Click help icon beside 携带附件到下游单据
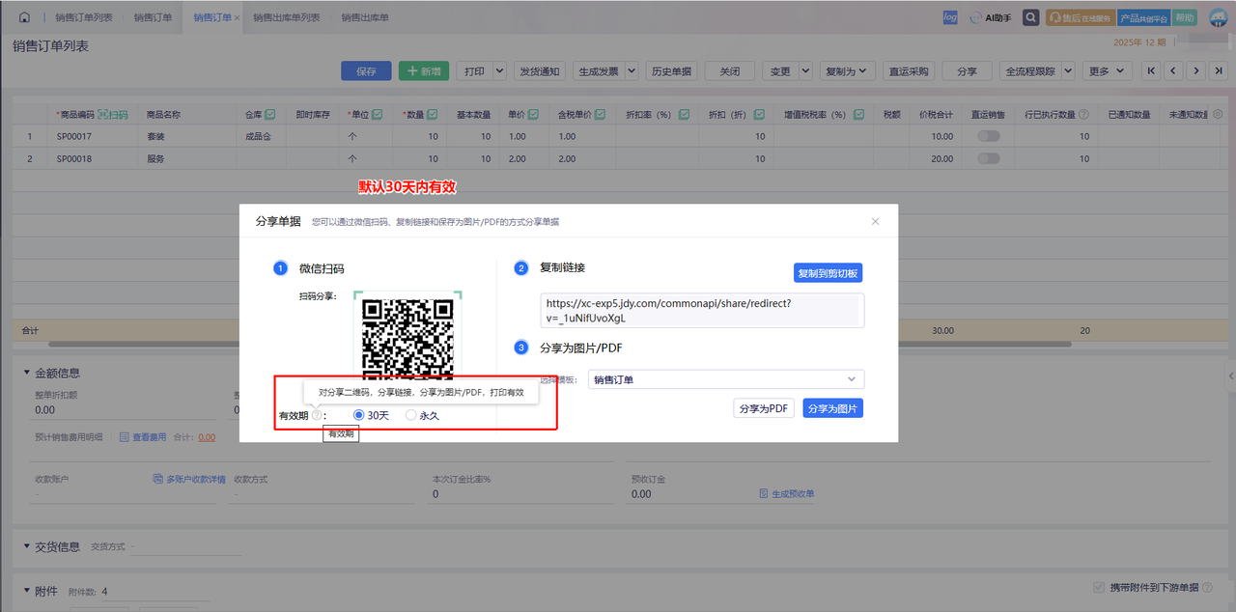The height and width of the screenshot is (612, 1236). coord(1207,587)
